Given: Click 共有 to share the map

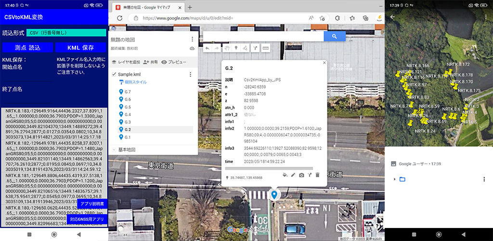Looking at the screenshot, I should coord(150,62).
